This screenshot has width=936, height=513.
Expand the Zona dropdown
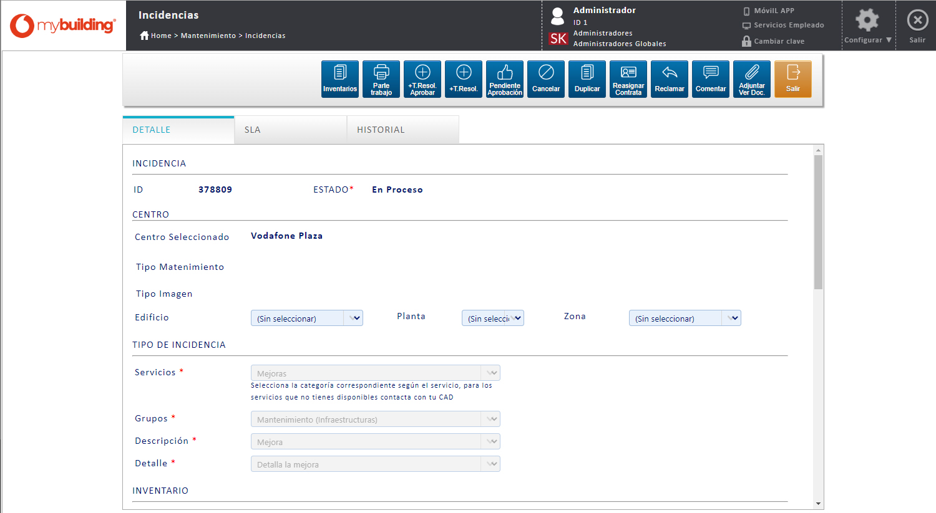click(685, 319)
